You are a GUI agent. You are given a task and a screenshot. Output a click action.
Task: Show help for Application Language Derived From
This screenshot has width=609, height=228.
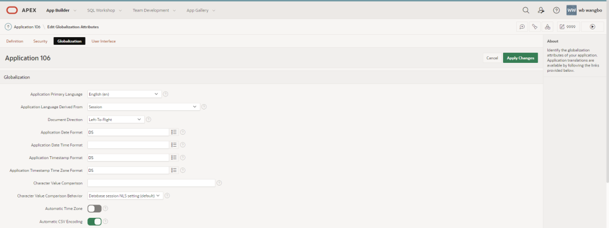coord(204,107)
